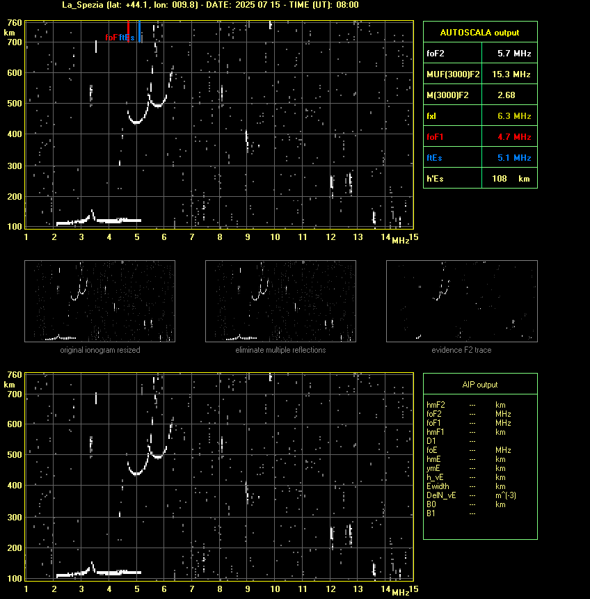Click the Ewidth row in AIP output
Image resolution: width=590 pixels, height=599 pixels.
[466, 486]
